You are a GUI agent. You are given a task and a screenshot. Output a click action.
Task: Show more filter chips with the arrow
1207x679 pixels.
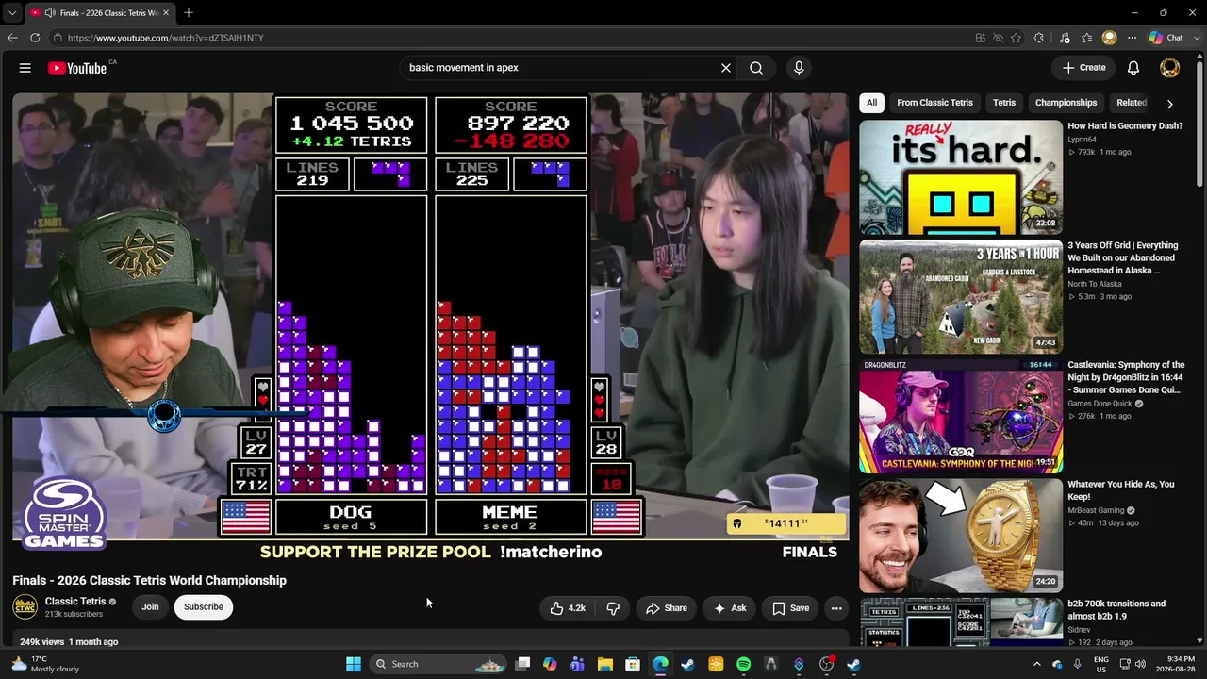(x=1169, y=104)
